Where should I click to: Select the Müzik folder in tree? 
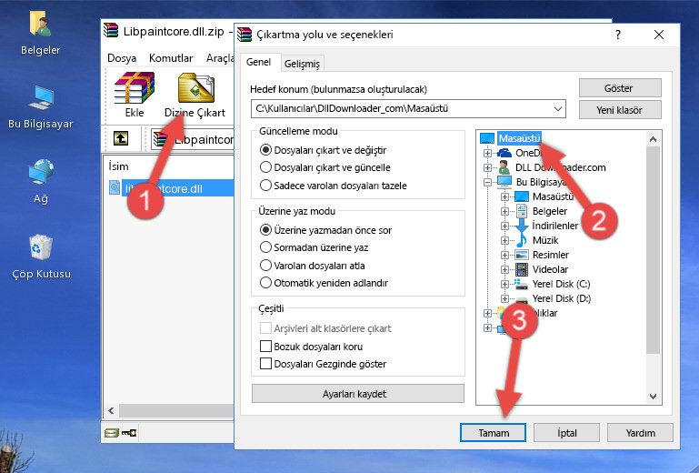[545, 240]
